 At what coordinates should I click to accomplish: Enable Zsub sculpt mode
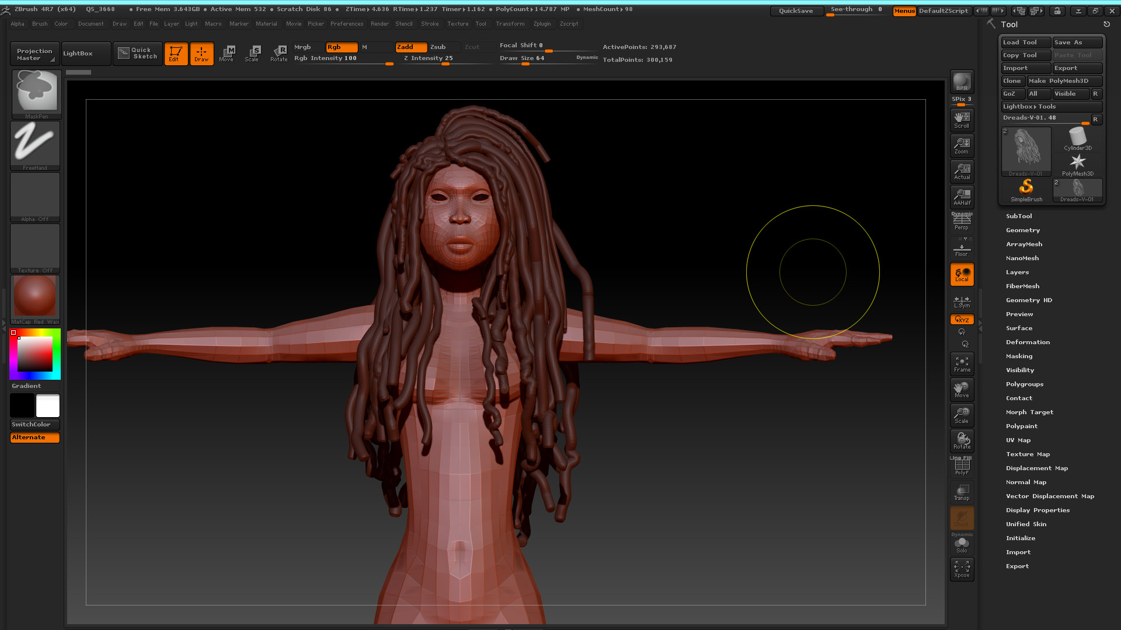tap(445, 47)
